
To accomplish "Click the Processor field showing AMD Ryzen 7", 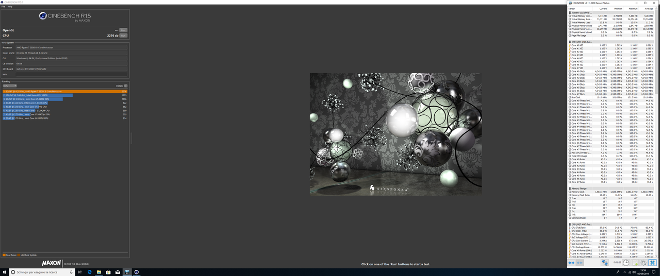I will coord(71,47).
